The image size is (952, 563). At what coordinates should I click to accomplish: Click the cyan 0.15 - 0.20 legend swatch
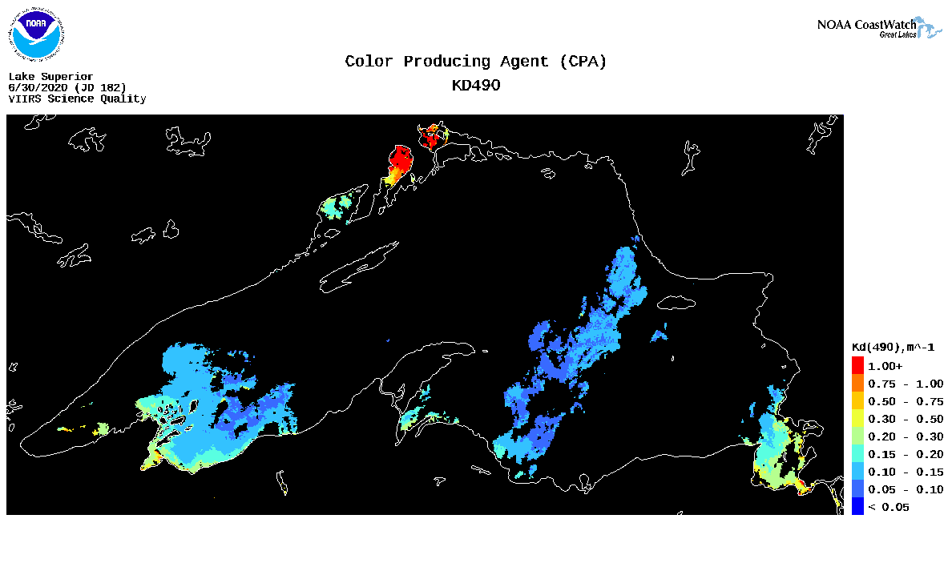coord(857,454)
